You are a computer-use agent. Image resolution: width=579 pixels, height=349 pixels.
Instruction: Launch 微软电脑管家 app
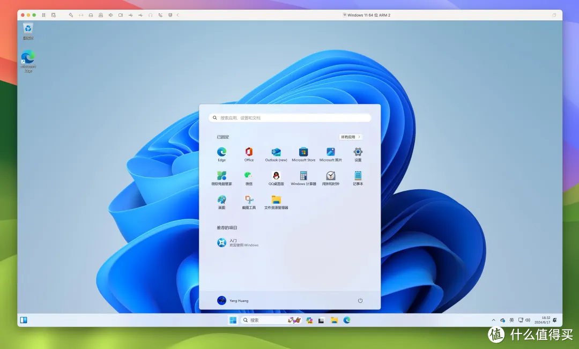(221, 179)
